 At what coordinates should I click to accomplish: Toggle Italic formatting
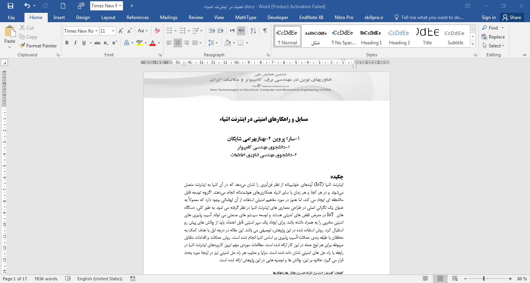click(x=75, y=43)
